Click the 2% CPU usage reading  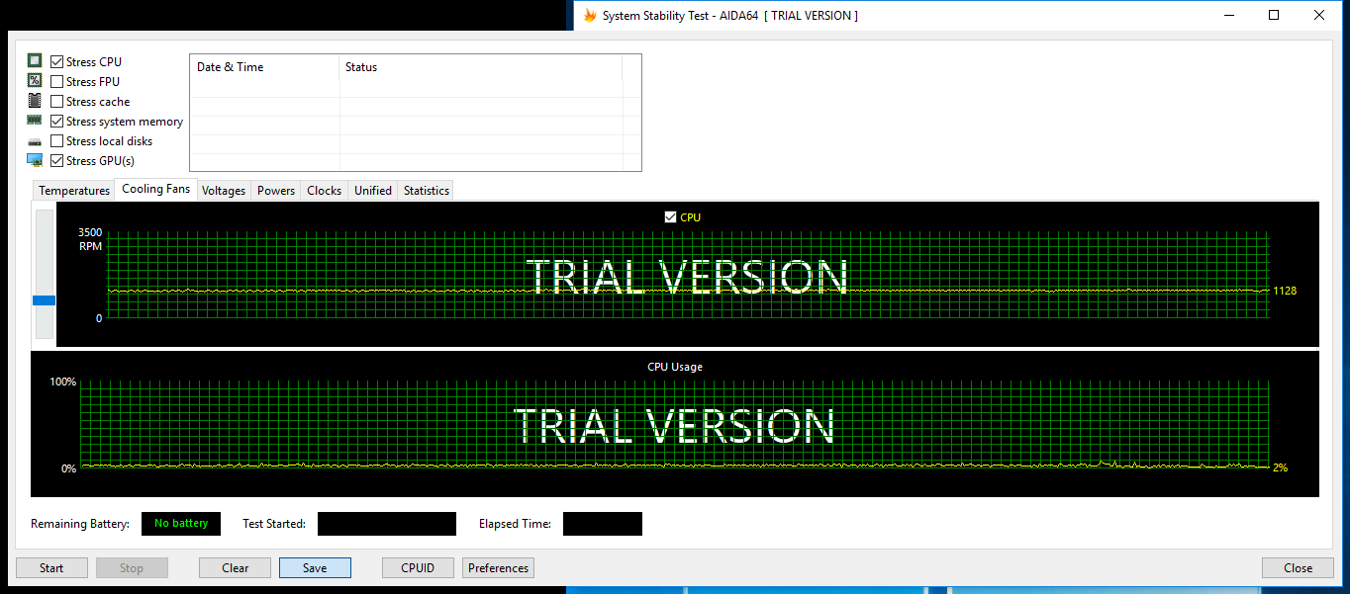(x=1280, y=467)
